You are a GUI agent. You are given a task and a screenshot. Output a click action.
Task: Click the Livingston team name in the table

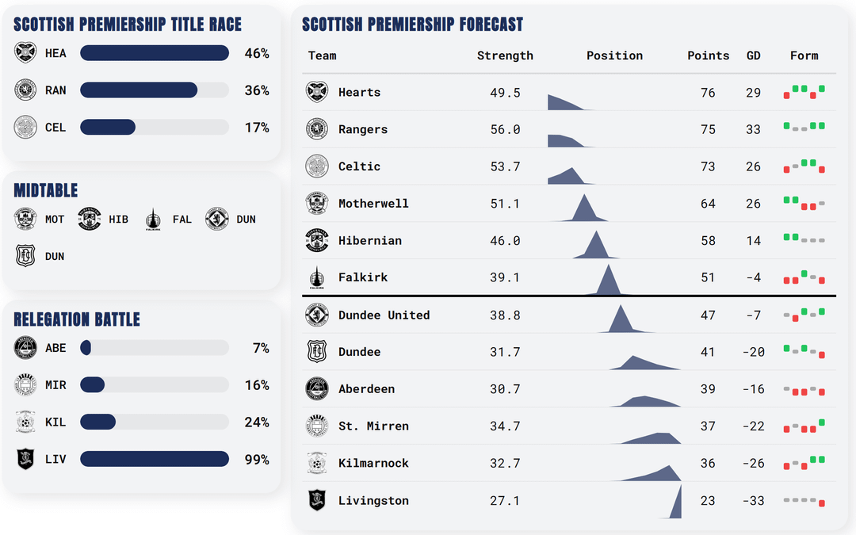click(373, 501)
